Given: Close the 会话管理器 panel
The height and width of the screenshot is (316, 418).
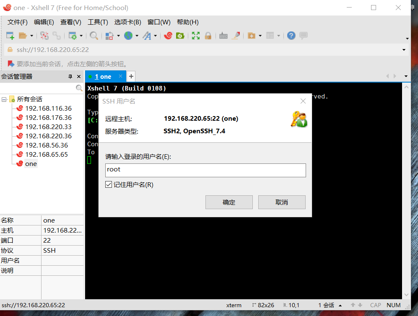Looking at the screenshot, I should 79,77.
